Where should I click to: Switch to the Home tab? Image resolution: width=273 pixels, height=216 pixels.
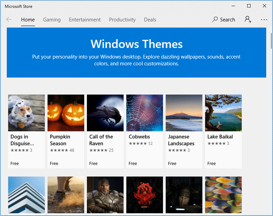pos(28,20)
